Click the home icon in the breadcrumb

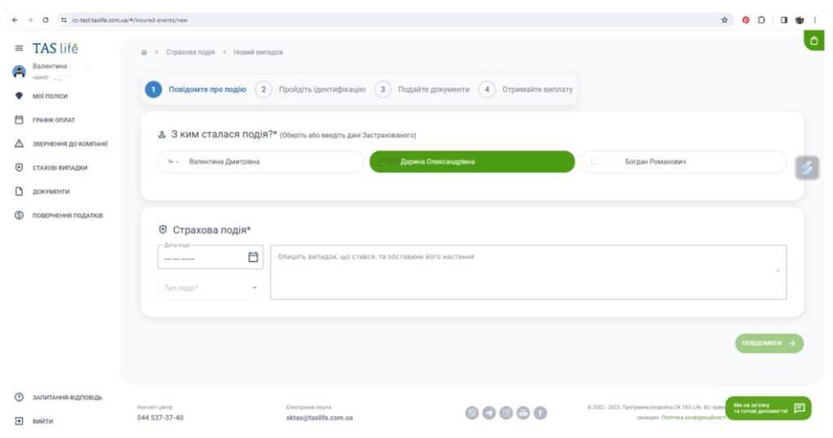145,53
